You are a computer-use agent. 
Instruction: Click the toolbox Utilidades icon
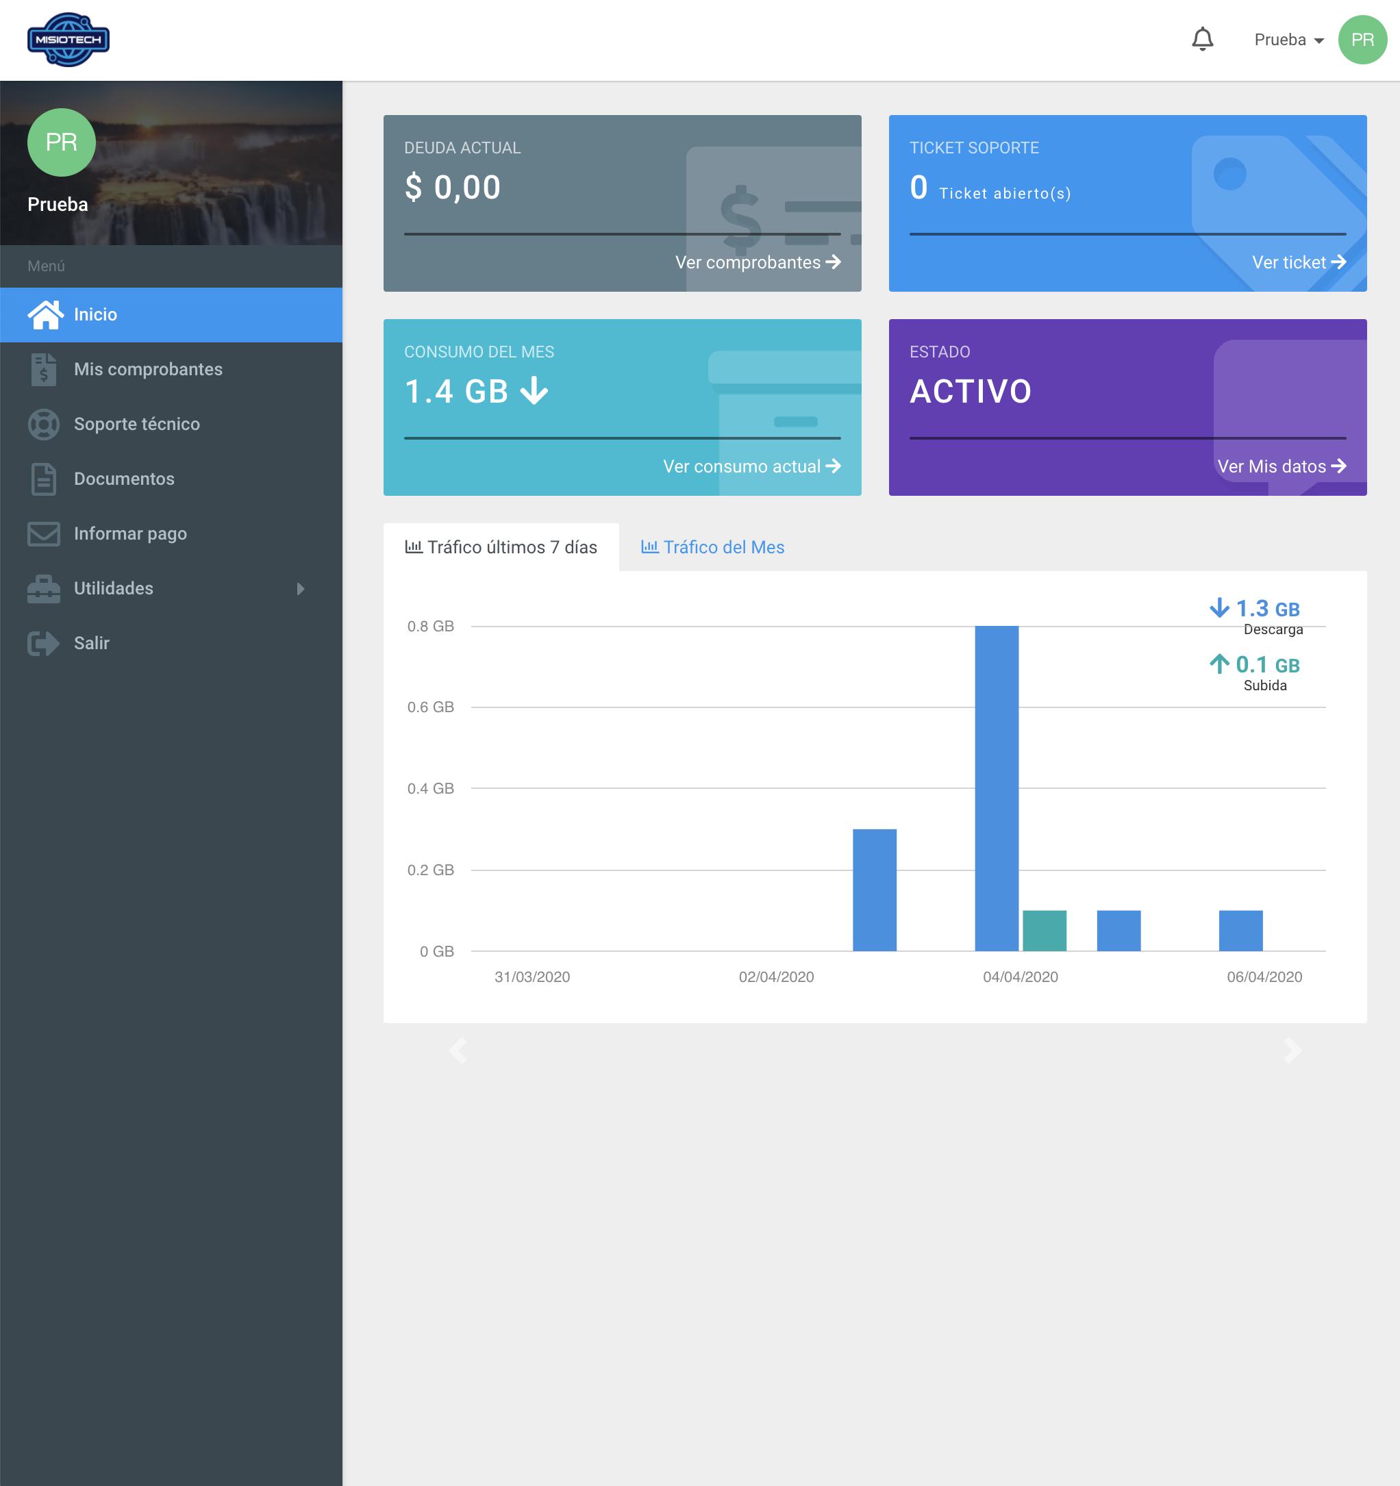43,589
